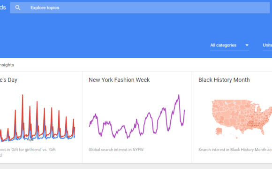This screenshot has height=169, width=272.
Task: Open the All categories dropdown
Action: (229, 46)
